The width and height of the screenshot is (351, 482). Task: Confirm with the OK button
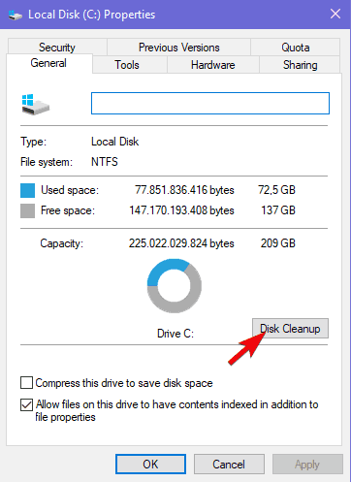[x=150, y=465]
